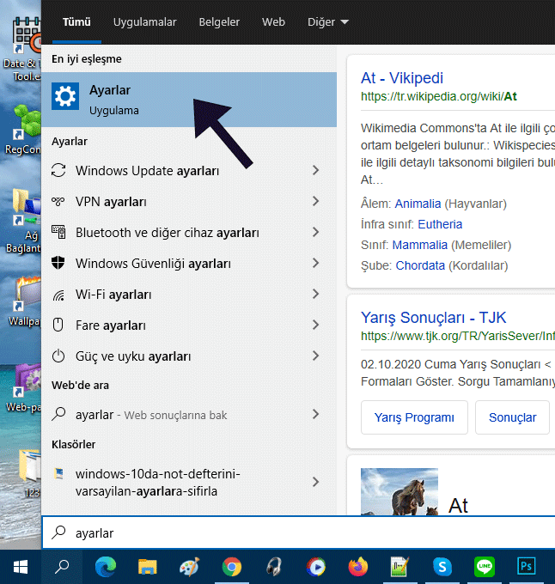The width and height of the screenshot is (555, 584).
Task: Click the search box containing ayarlar
Action: click(298, 532)
